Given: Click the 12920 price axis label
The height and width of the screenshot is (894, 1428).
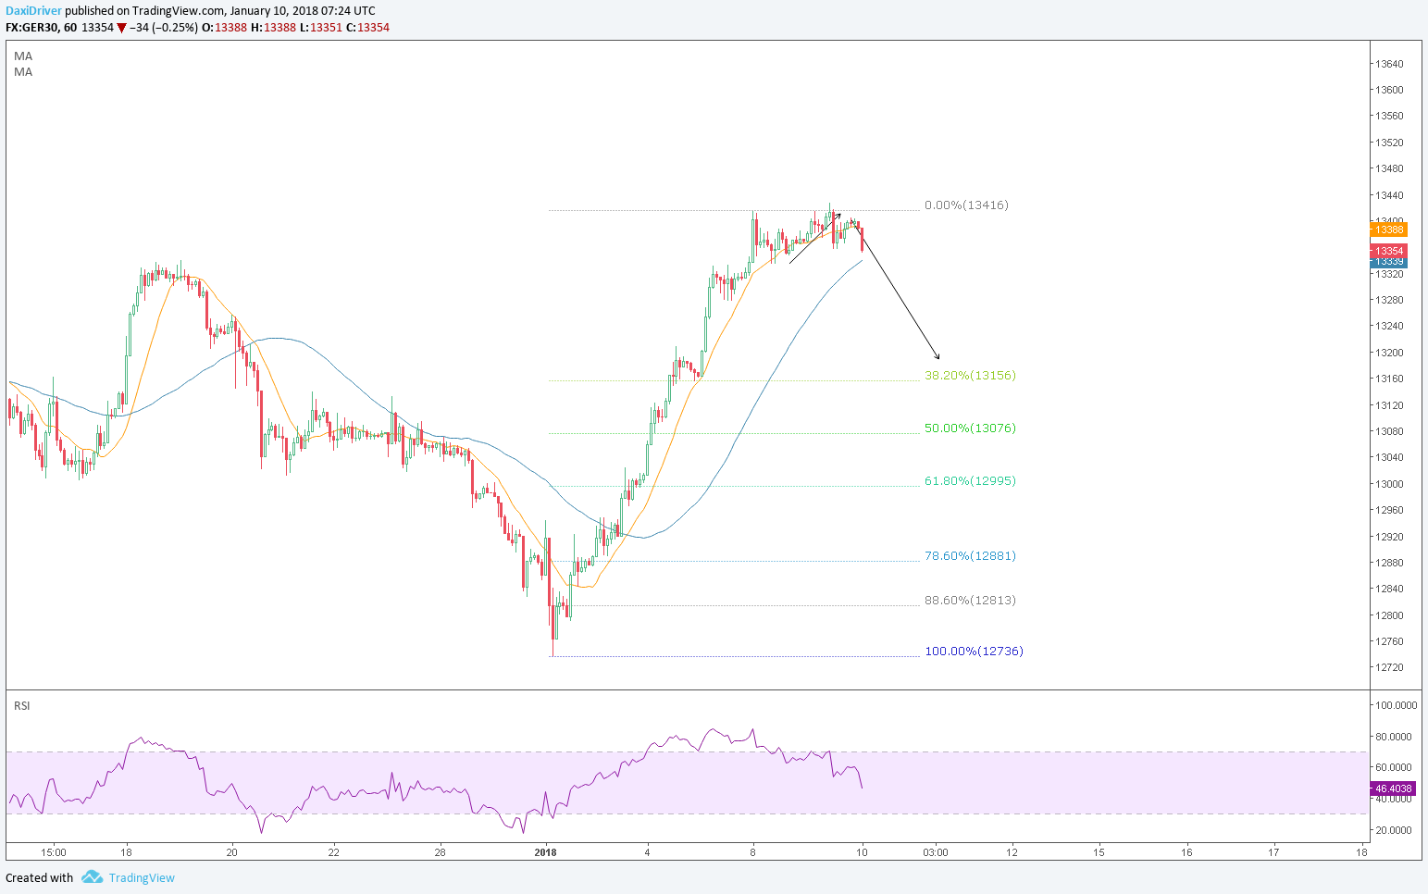Looking at the screenshot, I should [x=1389, y=538].
